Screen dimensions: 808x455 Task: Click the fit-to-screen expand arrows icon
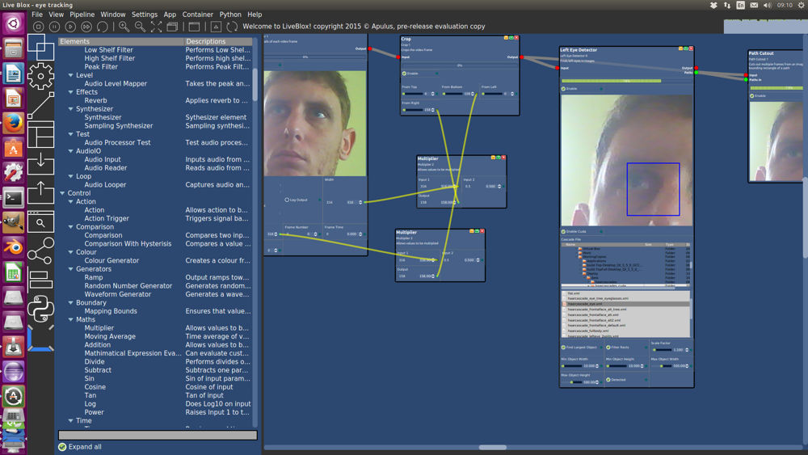tap(157, 27)
